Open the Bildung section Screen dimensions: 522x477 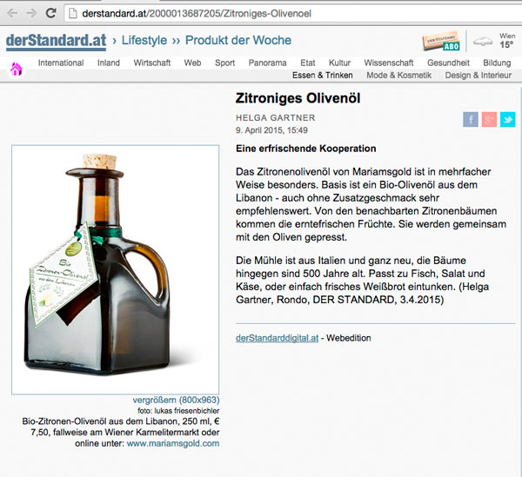pyautogui.click(x=497, y=63)
